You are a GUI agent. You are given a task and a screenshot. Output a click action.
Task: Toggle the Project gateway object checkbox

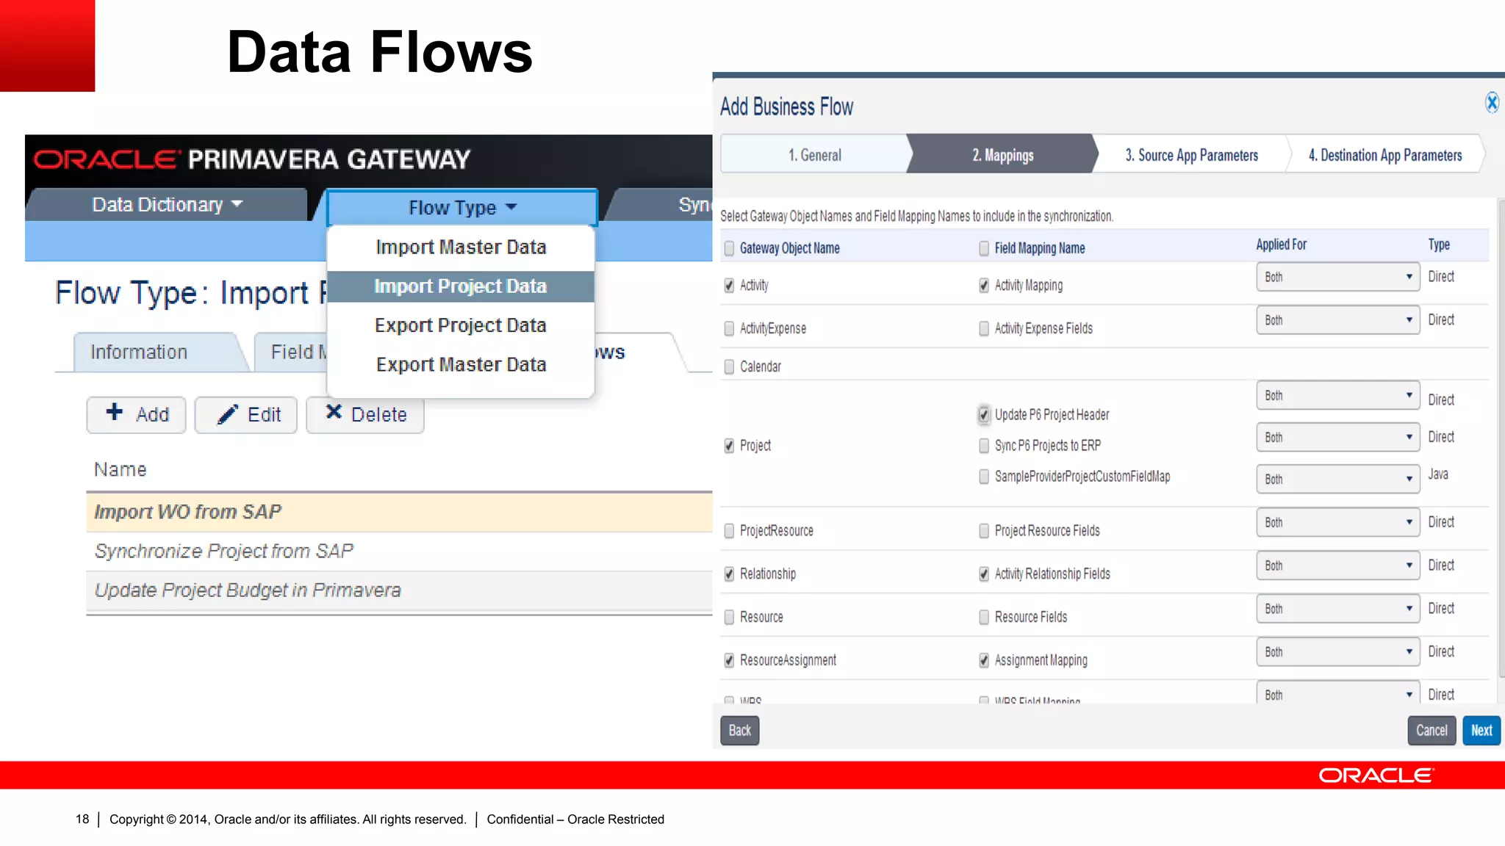click(x=729, y=446)
